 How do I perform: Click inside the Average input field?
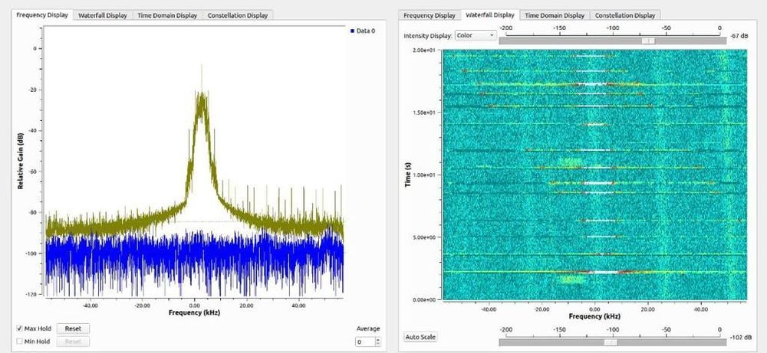363,342
